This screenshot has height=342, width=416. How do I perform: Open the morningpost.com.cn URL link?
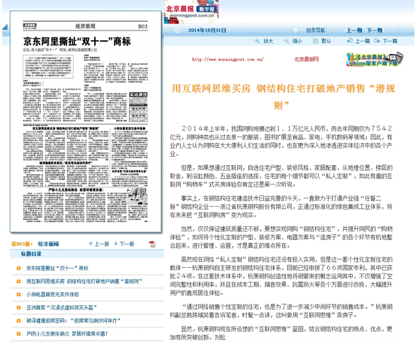coord(227,60)
